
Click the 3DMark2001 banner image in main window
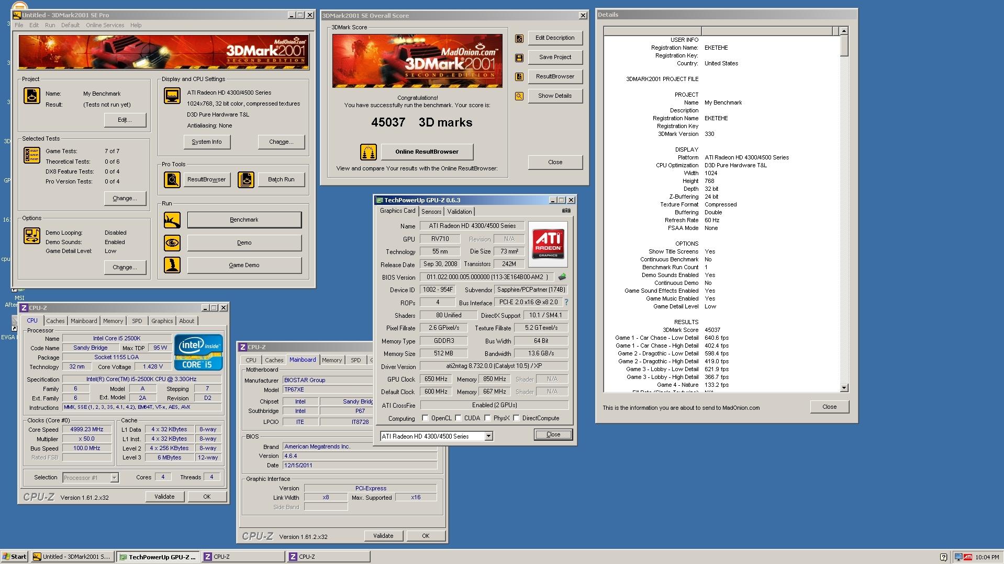[x=163, y=52]
